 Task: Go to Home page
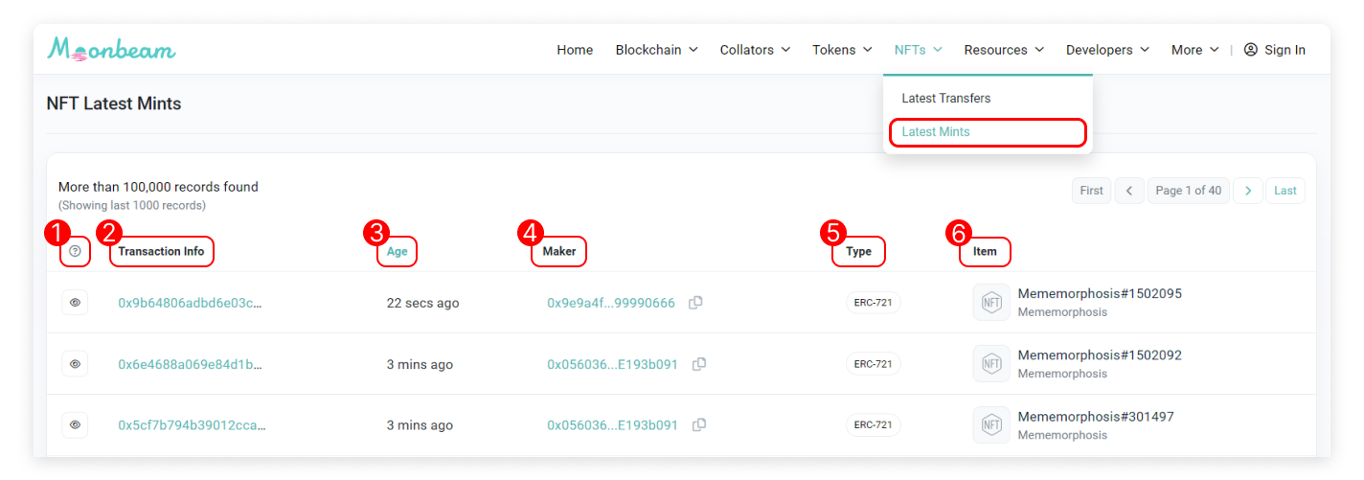pyautogui.click(x=575, y=50)
